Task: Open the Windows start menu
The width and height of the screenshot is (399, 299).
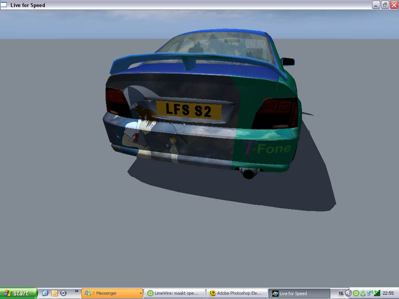Action: 19,293
